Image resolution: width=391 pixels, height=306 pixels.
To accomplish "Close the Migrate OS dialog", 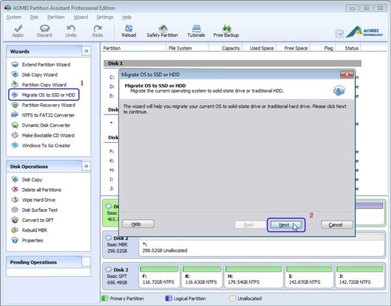I will click(x=347, y=74).
